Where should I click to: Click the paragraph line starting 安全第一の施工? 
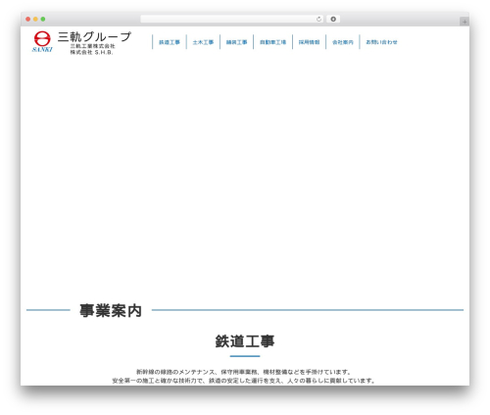(244, 381)
